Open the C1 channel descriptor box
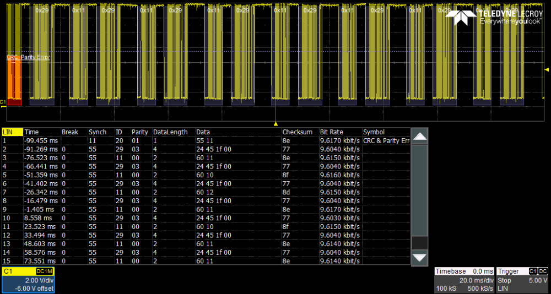The height and width of the screenshot is (294, 551). pos(28,280)
